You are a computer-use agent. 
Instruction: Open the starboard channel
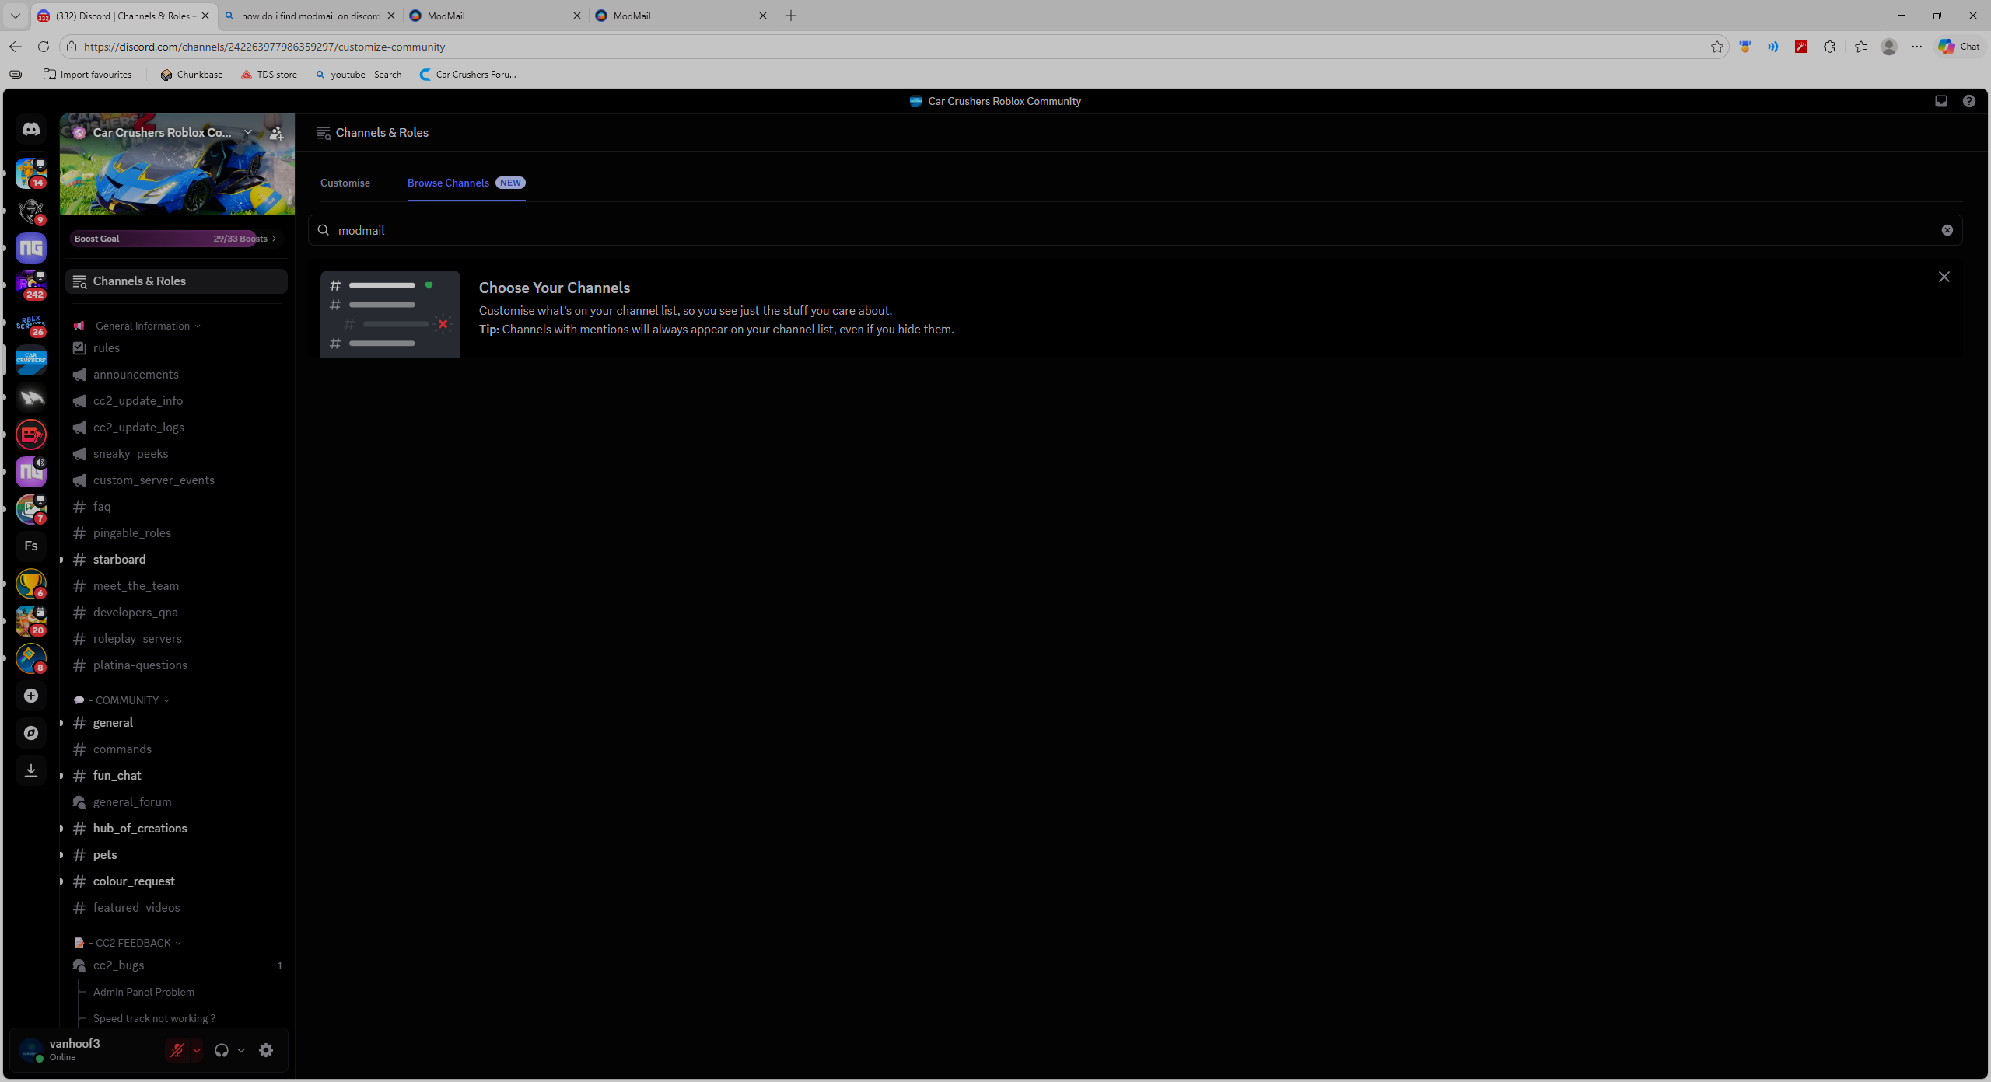point(119,560)
